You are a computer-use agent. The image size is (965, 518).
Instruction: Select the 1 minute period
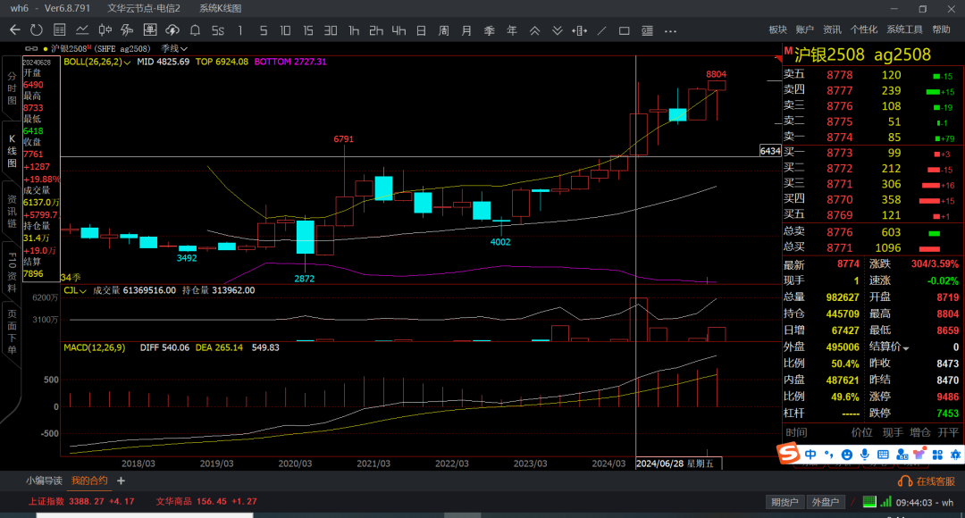click(240, 30)
